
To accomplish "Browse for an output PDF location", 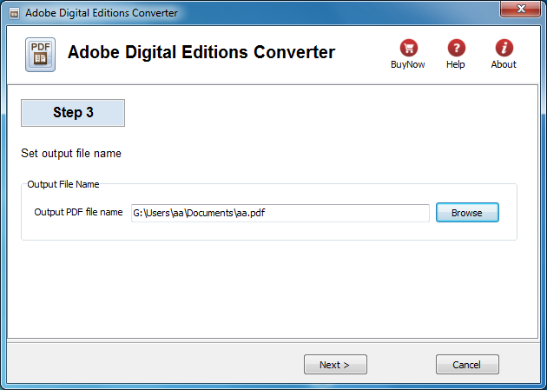I will click(467, 213).
